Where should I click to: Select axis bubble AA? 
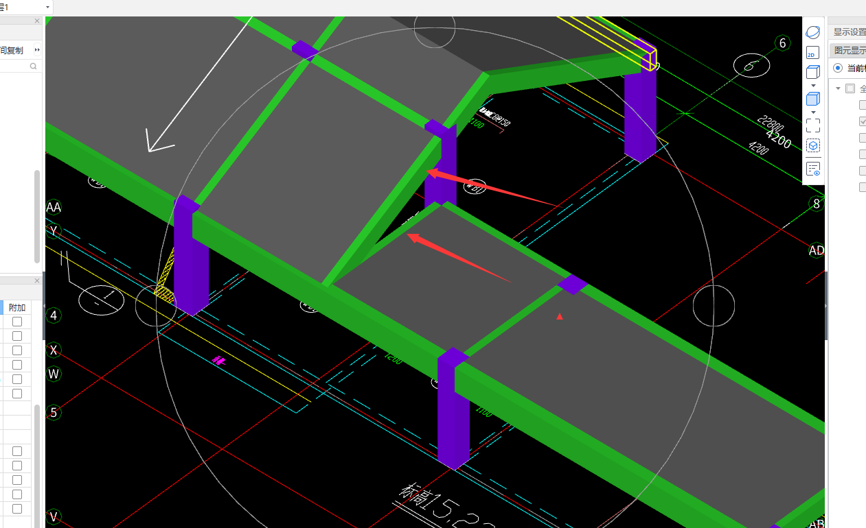(54, 207)
